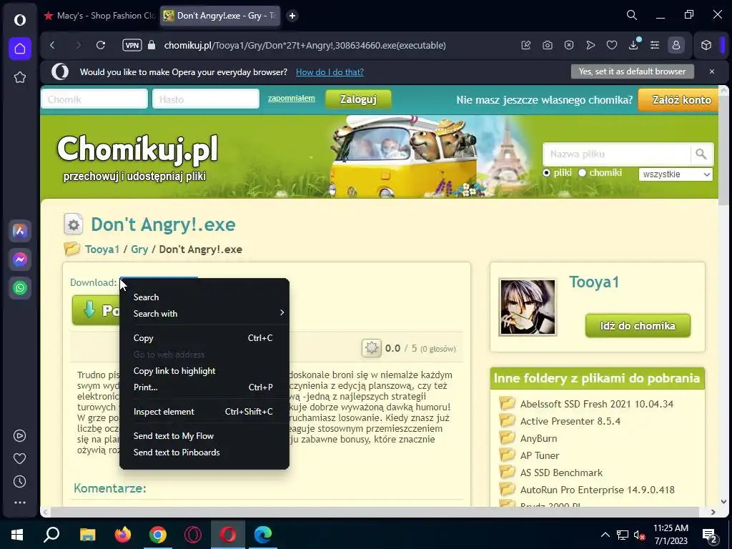Choose Send text to My Flow
This screenshot has height=549, width=732.
204,435
